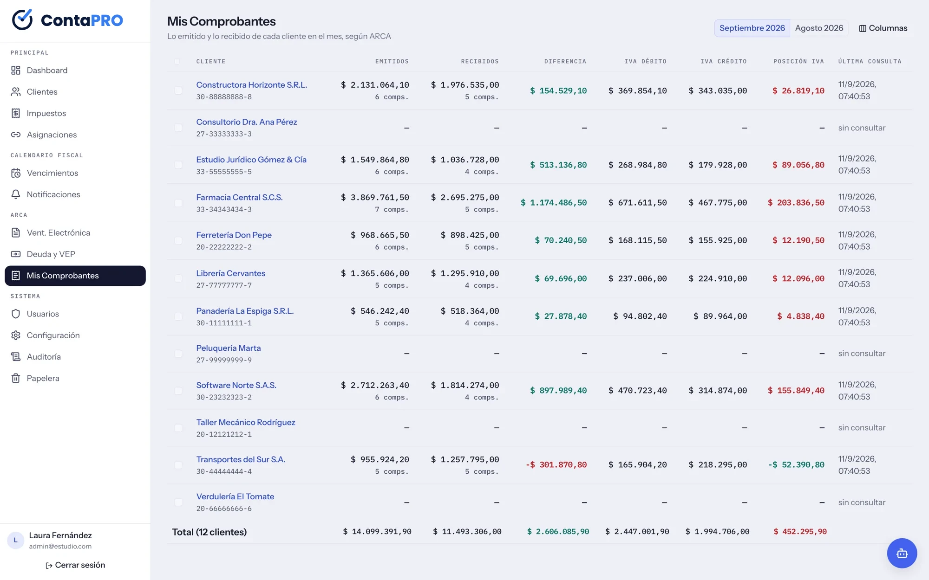The image size is (929, 580).
Task: Click the ContaPRO logo icon
Action: coord(22,19)
